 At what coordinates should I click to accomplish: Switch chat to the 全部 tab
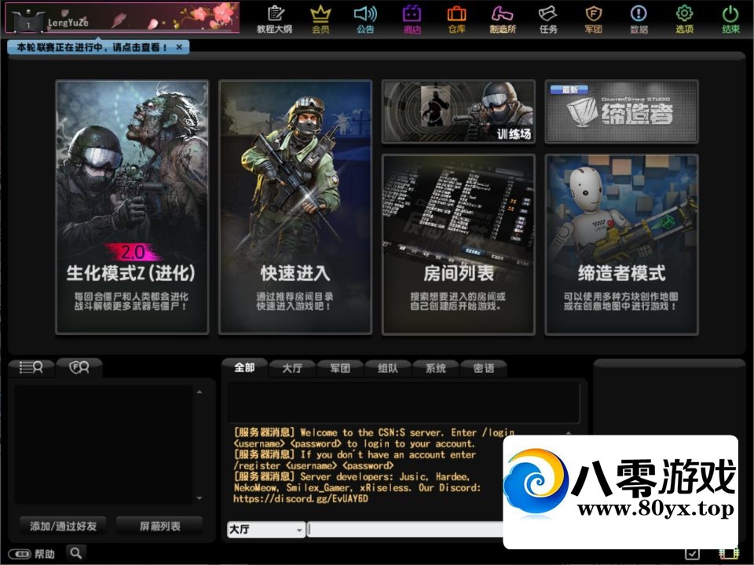pos(244,367)
